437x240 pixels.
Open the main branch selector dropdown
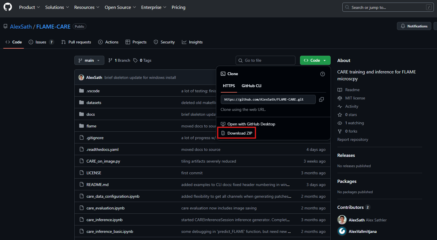[89, 60]
